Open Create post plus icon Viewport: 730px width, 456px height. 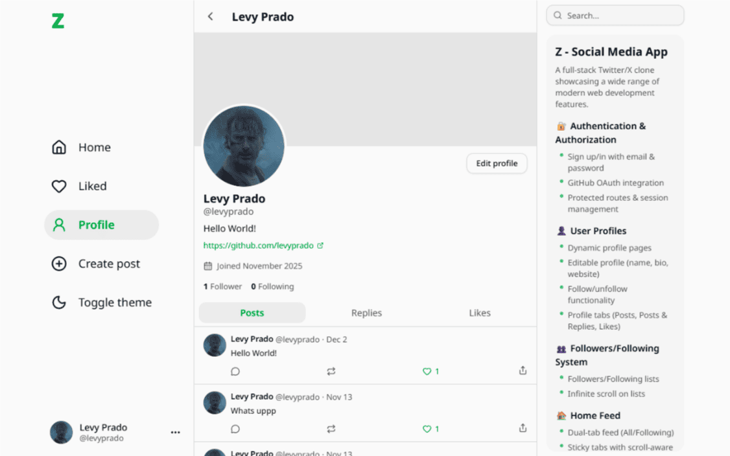pos(59,264)
